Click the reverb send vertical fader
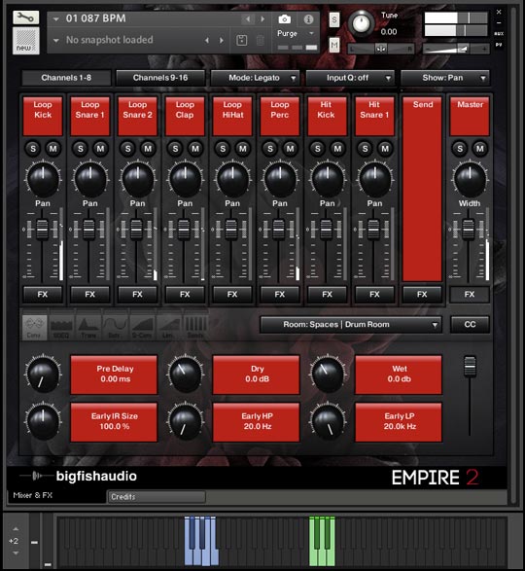Screen dimensions: 525x571 pos(470,367)
